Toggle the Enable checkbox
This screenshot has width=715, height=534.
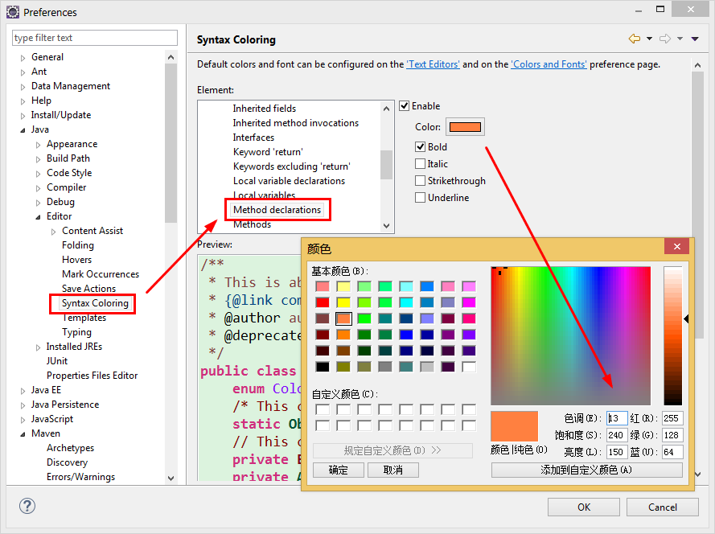[x=404, y=106]
